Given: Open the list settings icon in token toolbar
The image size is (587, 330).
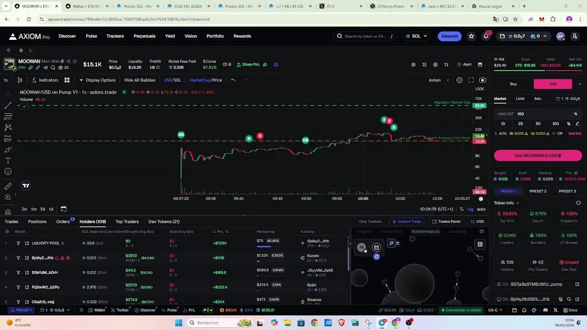Looking at the screenshot, I should click(x=424, y=65).
